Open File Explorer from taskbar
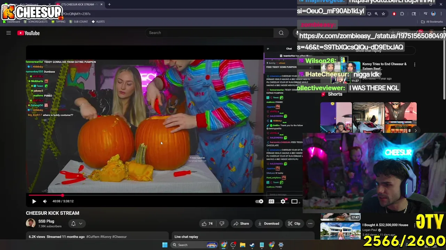The height and width of the screenshot is (250, 446). point(243,245)
